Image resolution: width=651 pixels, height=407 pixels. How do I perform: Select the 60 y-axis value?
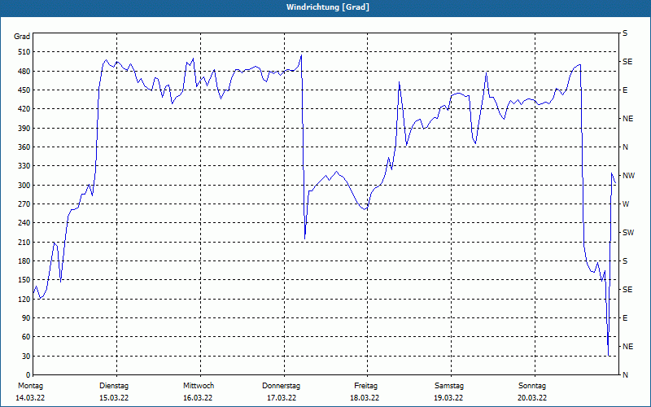tap(26, 337)
